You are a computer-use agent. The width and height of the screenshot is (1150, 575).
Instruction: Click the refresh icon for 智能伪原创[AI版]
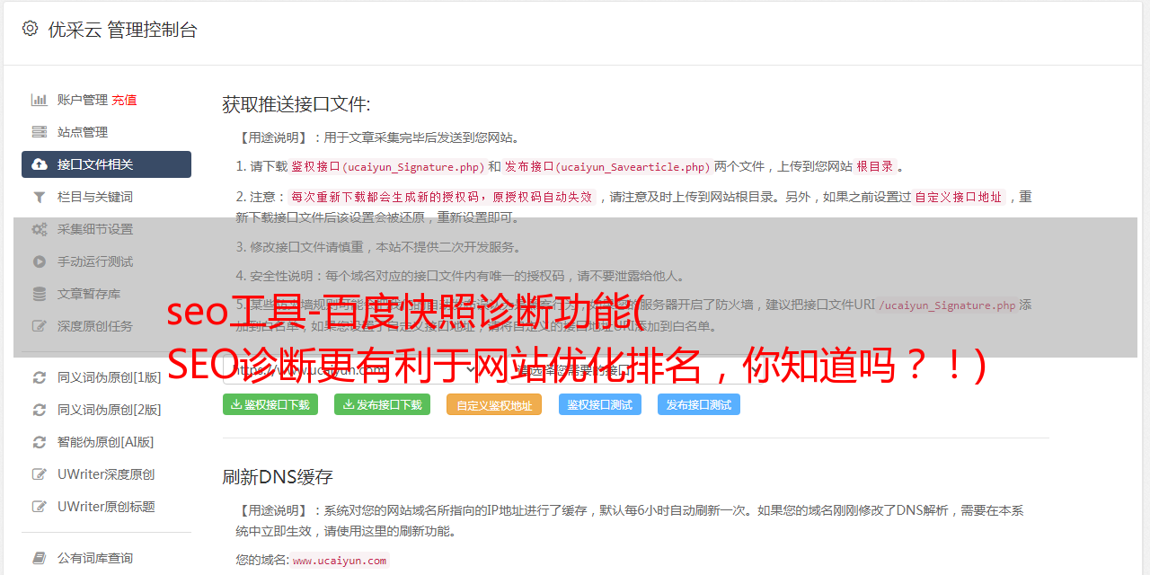coord(40,442)
